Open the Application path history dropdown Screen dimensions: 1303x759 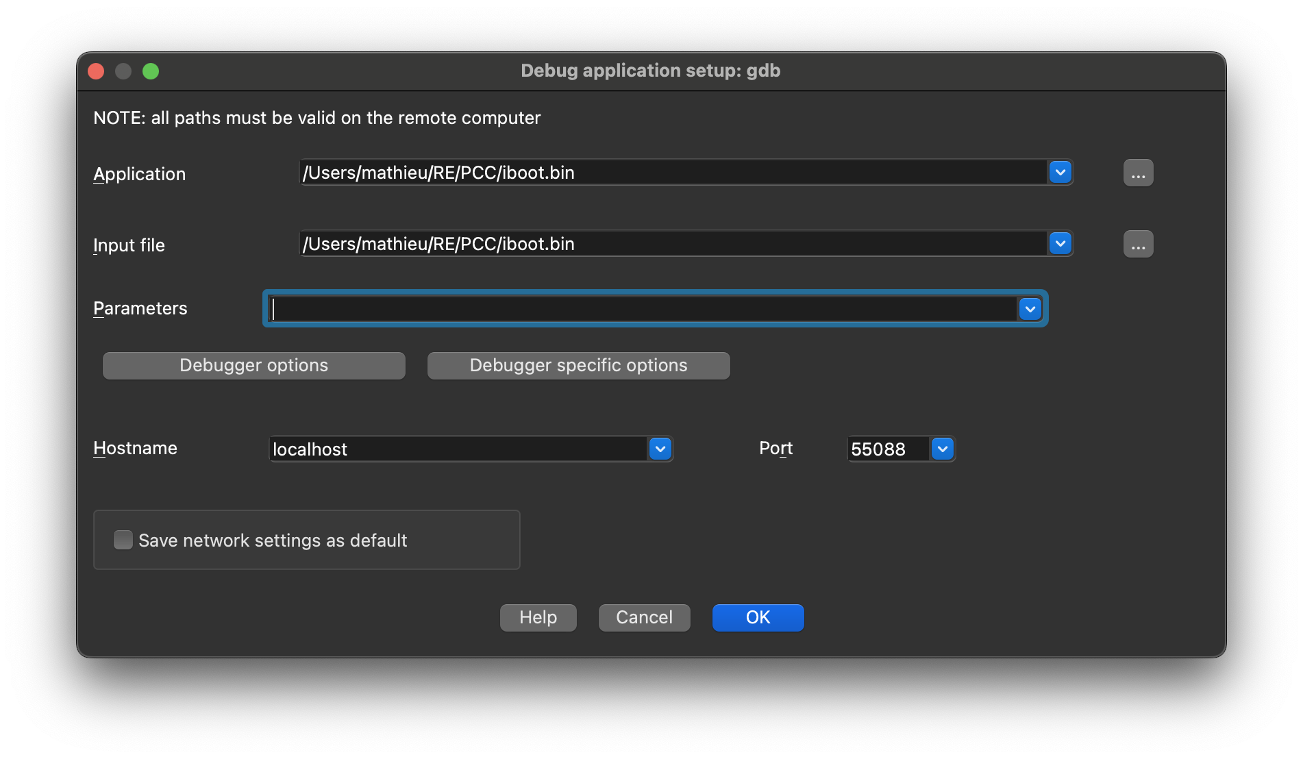[x=1060, y=172]
